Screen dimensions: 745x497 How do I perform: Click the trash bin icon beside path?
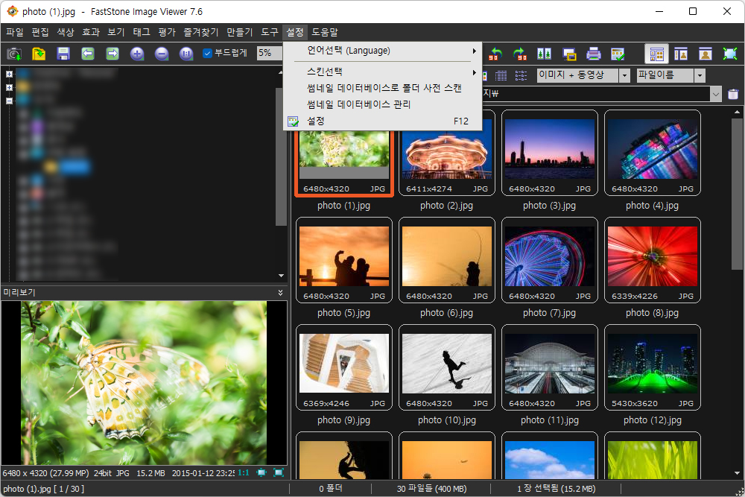click(733, 94)
